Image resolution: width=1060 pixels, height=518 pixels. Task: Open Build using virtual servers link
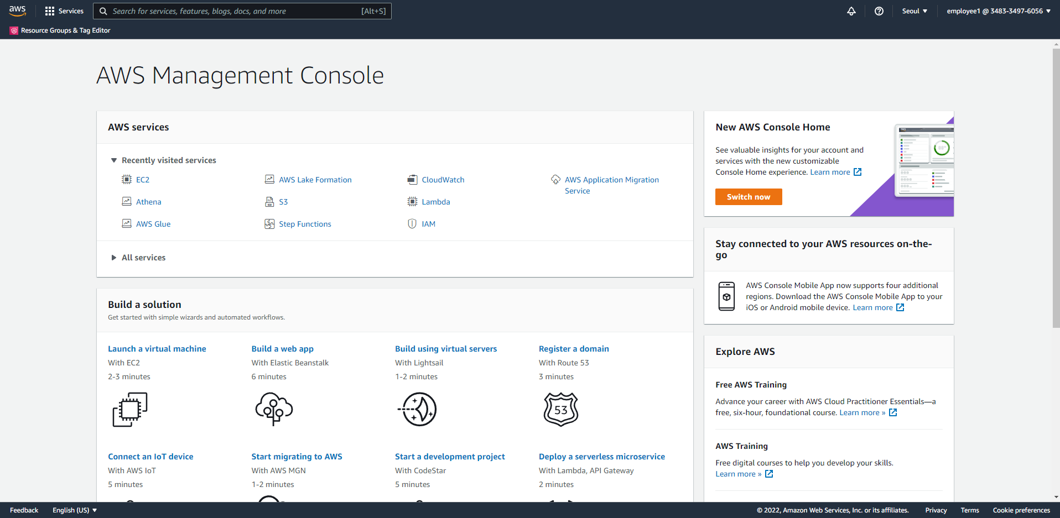[x=446, y=349]
